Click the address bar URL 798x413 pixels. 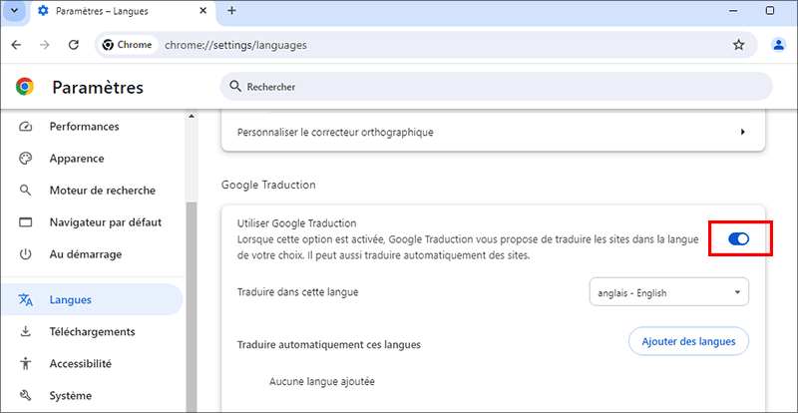(235, 45)
